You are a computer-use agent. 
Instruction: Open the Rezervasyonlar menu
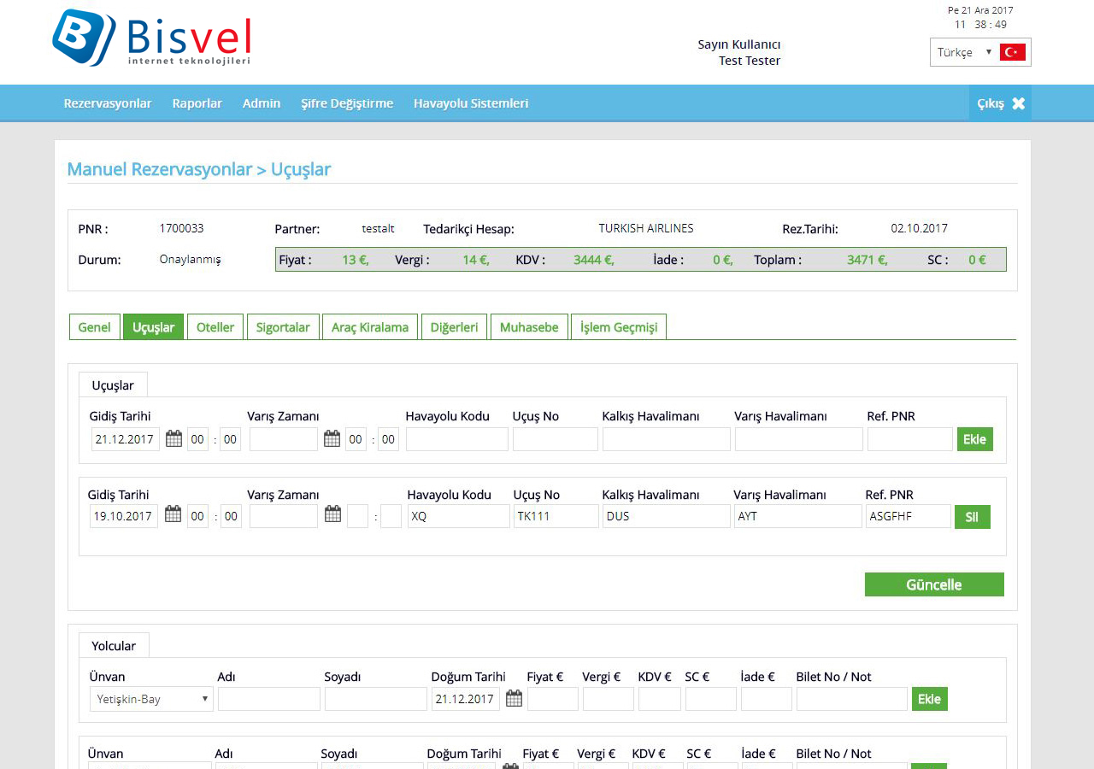[x=108, y=103]
